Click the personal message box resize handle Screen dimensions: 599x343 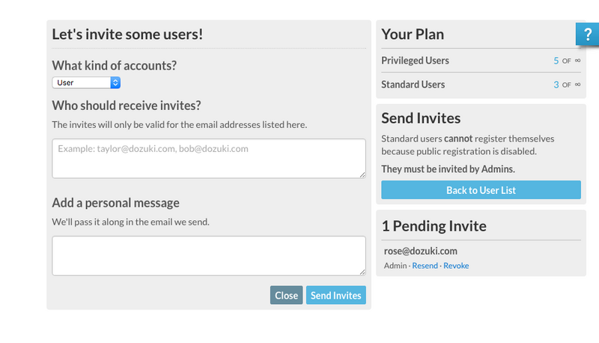(x=362, y=272)
